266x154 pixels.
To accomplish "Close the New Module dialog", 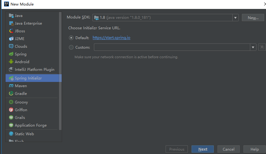I will pyautogui.click(x=265, y=4).
